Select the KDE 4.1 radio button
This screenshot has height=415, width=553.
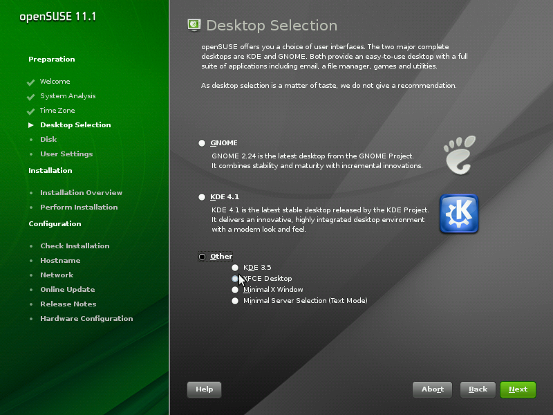[202, 197]
